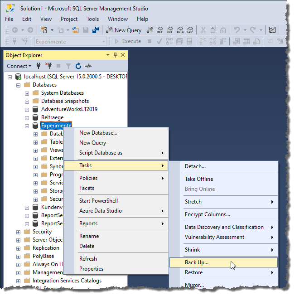This screenshot has width=295, height=296.
Task: Click the Paste icon in toolbar
Action: point(223,30)
